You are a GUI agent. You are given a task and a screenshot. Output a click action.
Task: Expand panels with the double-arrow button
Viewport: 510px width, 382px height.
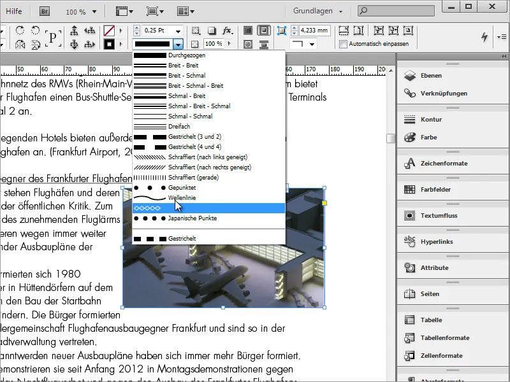pyautogui.click(x=504, y=57)
